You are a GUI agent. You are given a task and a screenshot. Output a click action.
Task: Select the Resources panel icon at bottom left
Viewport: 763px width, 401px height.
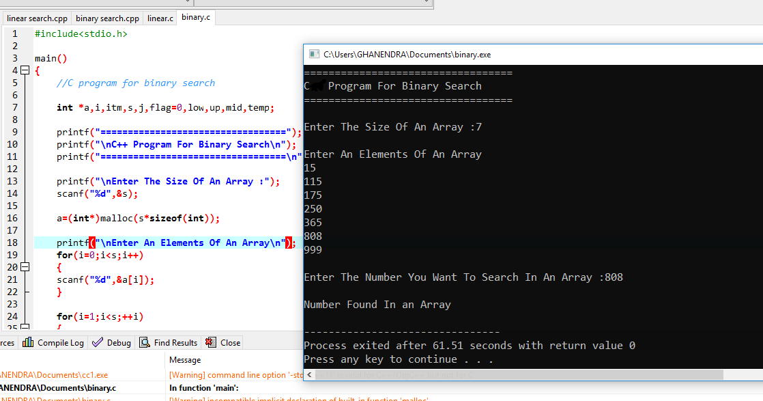(5, 342)
